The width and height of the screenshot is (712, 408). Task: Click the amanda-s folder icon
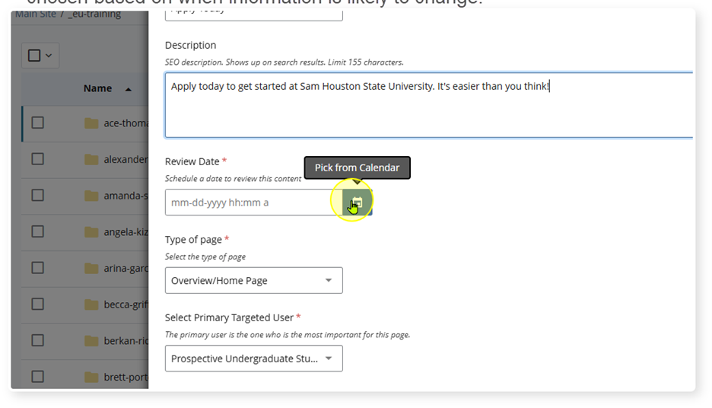[x=92, y=196]
